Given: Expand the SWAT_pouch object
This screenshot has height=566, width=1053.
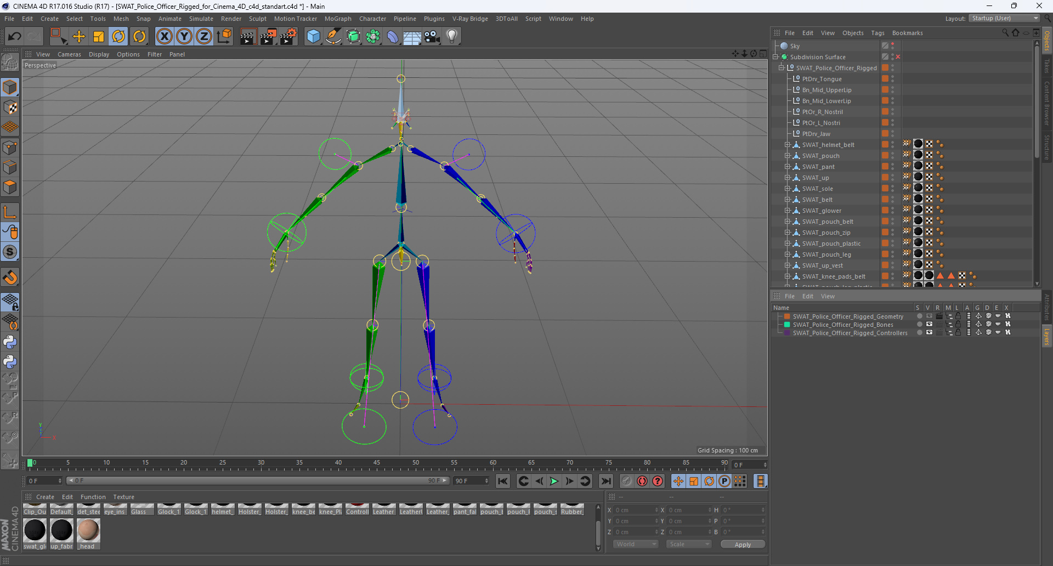Looking at the screenshot, I should 788,156.
